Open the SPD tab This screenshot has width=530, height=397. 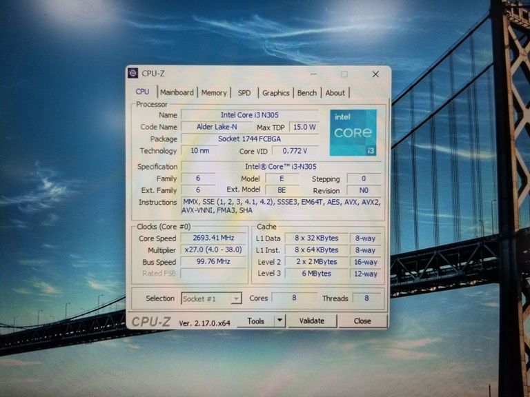(244, 93)
